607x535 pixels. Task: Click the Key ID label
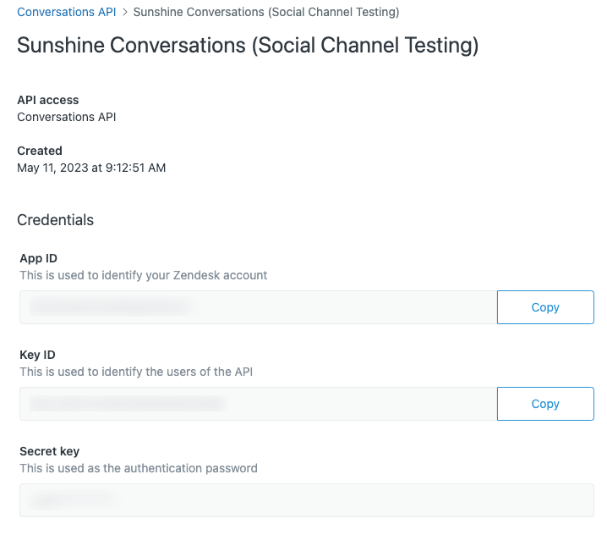[x=37, y=355]
